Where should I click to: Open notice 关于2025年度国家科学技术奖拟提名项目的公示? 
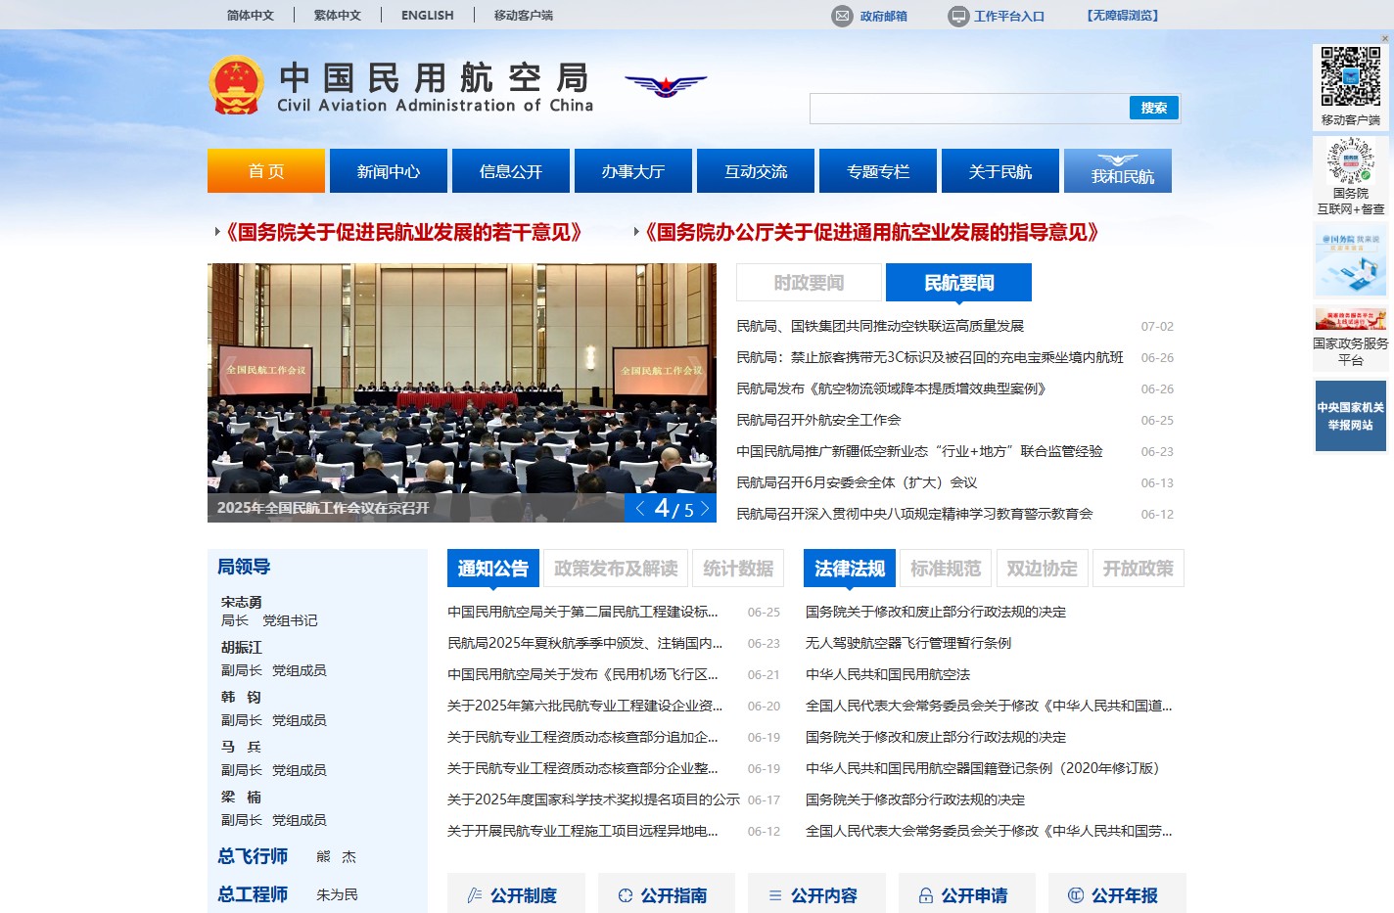[593, 799]
